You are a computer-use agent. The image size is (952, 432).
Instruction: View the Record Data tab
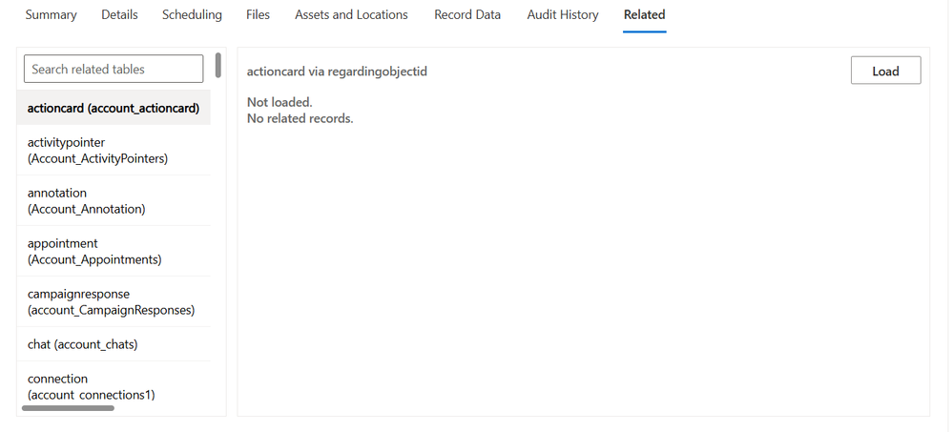tap(467, 15)
